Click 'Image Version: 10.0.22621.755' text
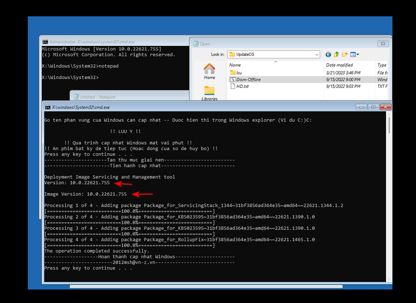Viewport: 416px width, 303px height. tap(85, 194)
